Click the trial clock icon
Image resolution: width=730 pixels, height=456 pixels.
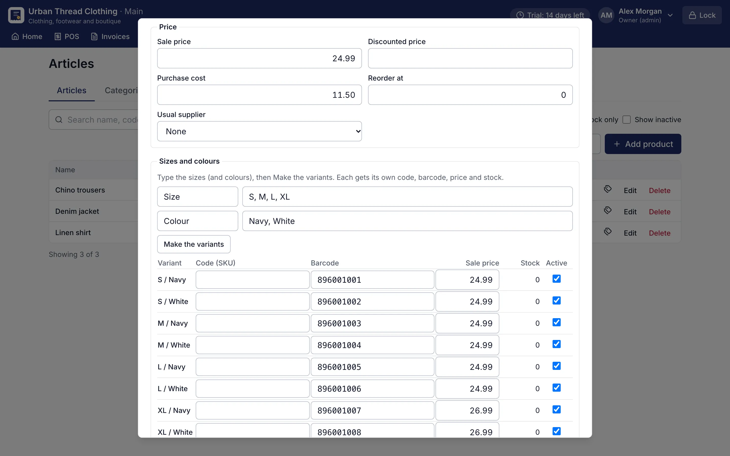(520, 15)
